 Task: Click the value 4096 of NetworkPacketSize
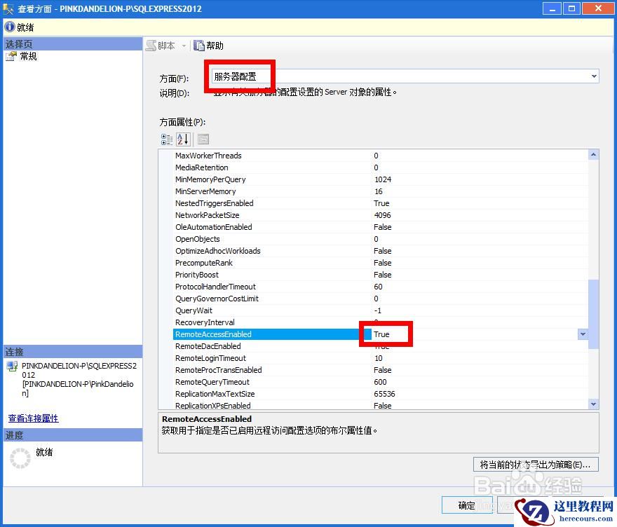click(x=383, y=216)
